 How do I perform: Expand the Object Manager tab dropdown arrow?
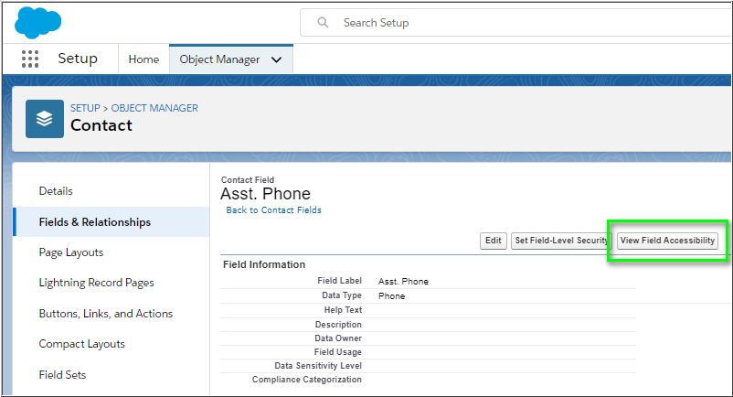(276, 59)
